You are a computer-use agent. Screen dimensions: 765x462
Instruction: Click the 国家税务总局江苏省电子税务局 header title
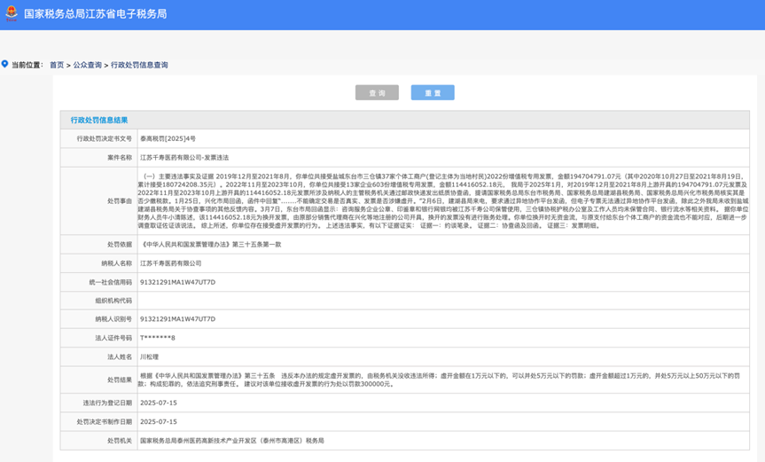click(x=95, y=14)
